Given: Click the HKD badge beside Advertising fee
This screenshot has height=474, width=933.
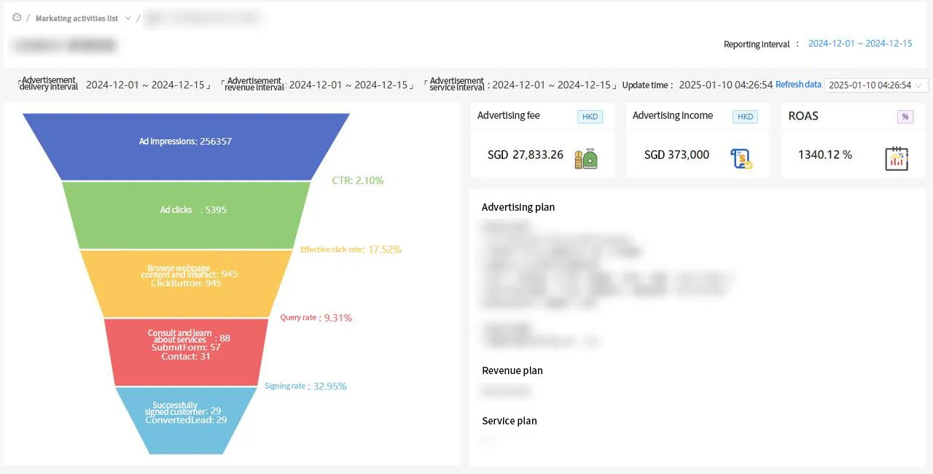Looking at the screenshot, I should pyautogui.click(x=590, y=117).
